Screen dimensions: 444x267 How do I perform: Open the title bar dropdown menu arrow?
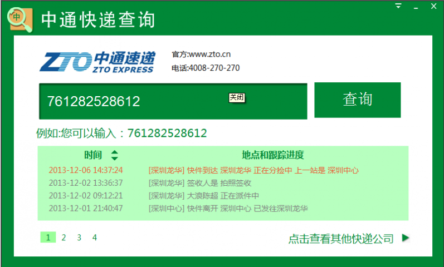tap(398, 6)
